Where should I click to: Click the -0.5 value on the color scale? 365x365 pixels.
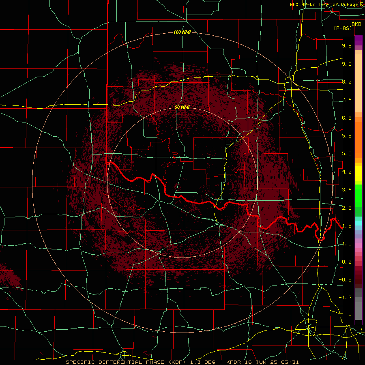(345, 280)
